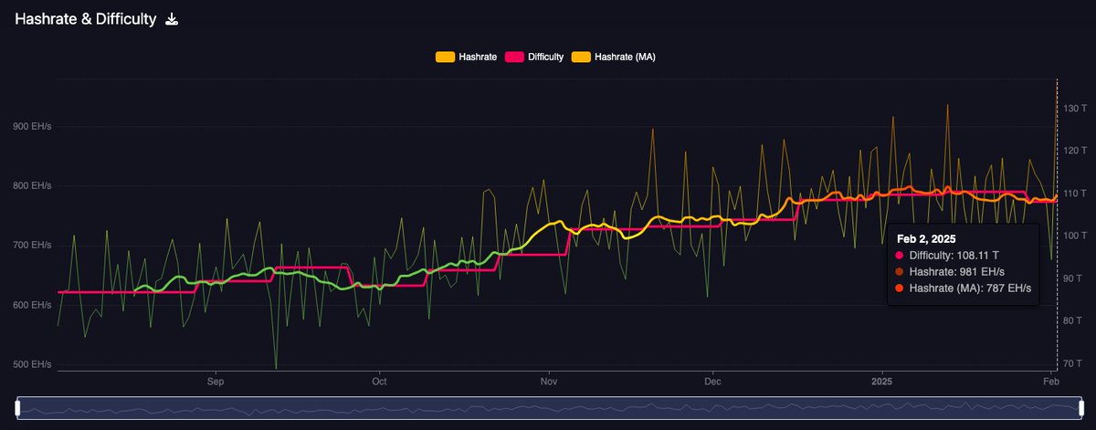Image resolution: width=1096 pixels, height=430 pixels.
Task: Click the Sep label on the time axis
Action: tap(216, 380)
